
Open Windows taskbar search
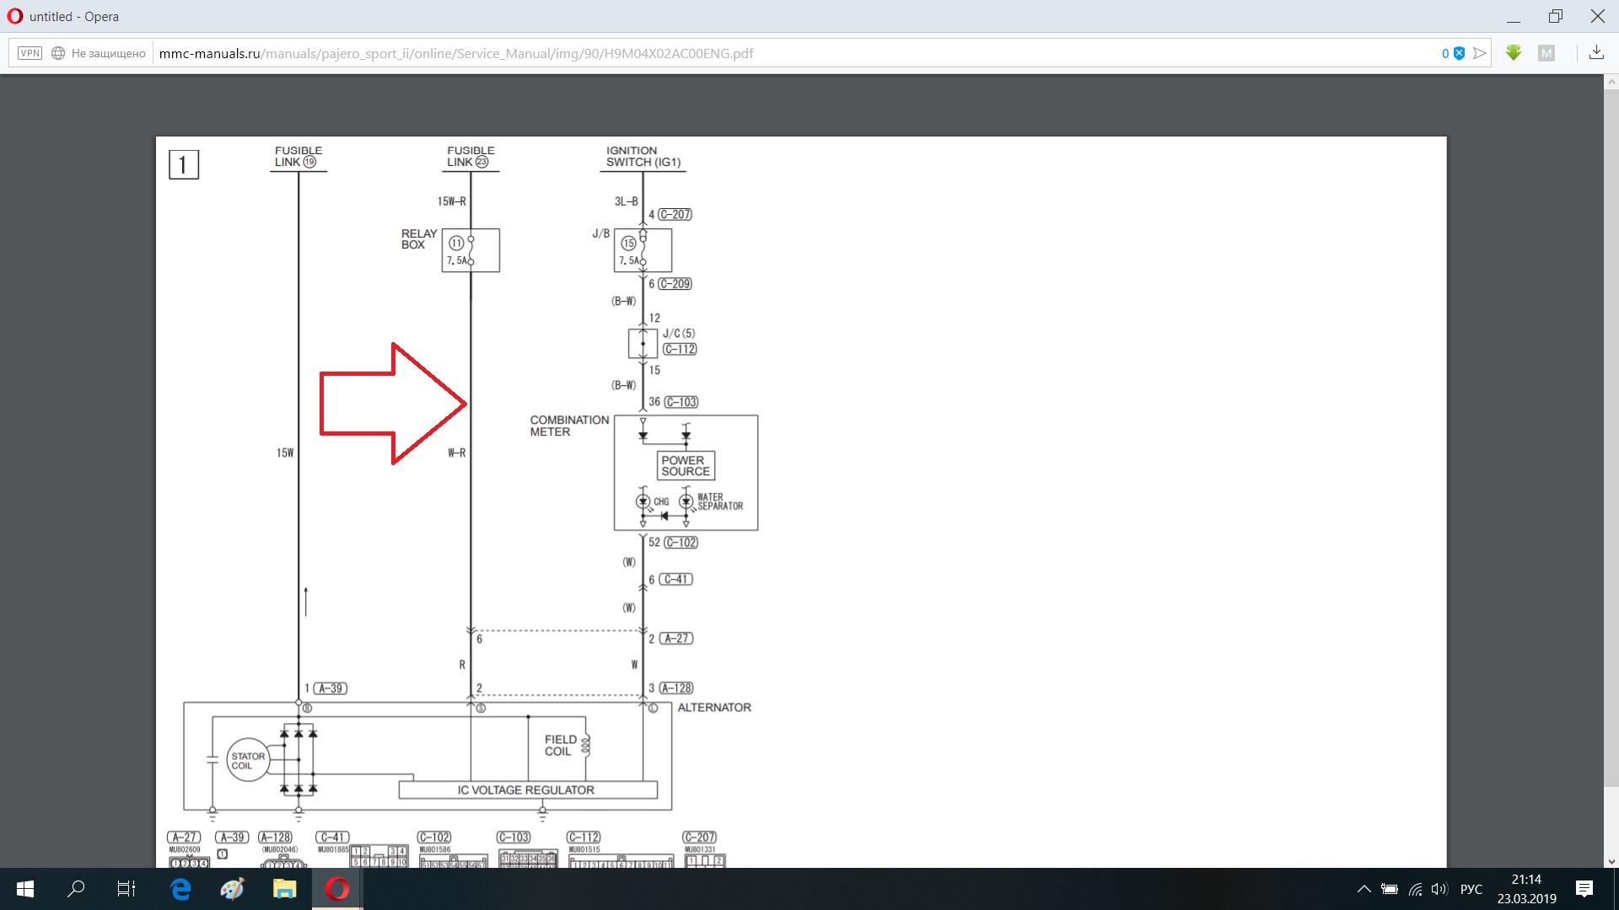coord(76,889)
